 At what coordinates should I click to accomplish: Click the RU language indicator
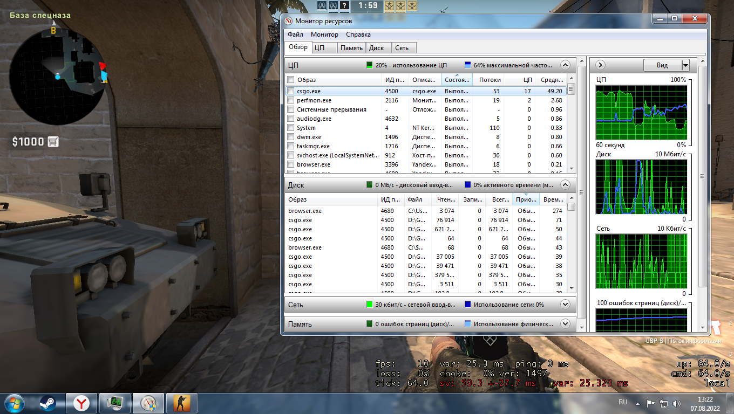tap(623, 402)
